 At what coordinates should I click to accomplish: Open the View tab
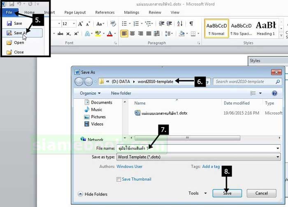(x=175, y=12)
